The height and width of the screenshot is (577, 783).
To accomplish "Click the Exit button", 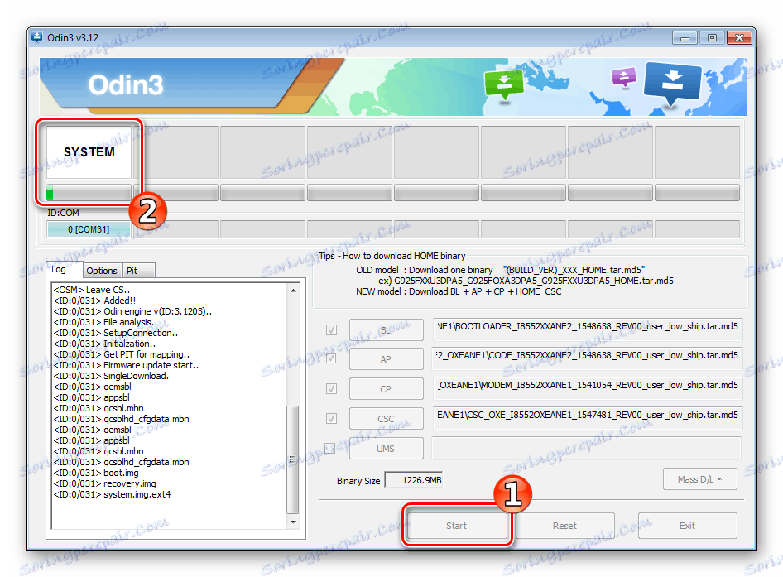I will tap(687, 526).
